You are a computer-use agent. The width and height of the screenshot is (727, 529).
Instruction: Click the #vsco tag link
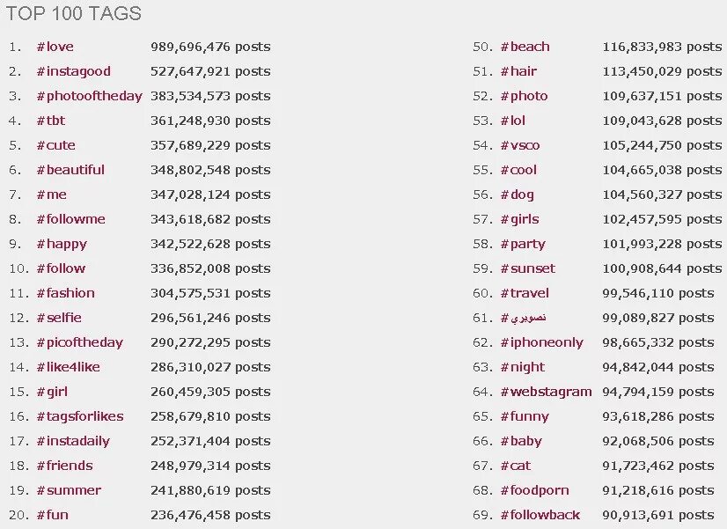[x=520, y=145]
